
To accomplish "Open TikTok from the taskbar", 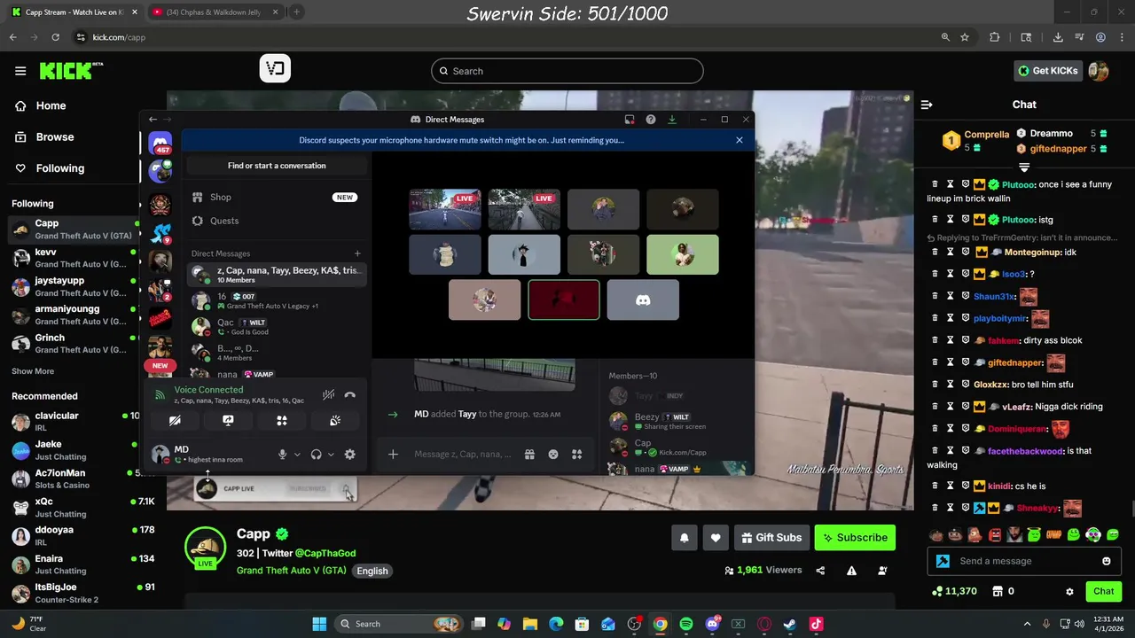I will 816,624.
